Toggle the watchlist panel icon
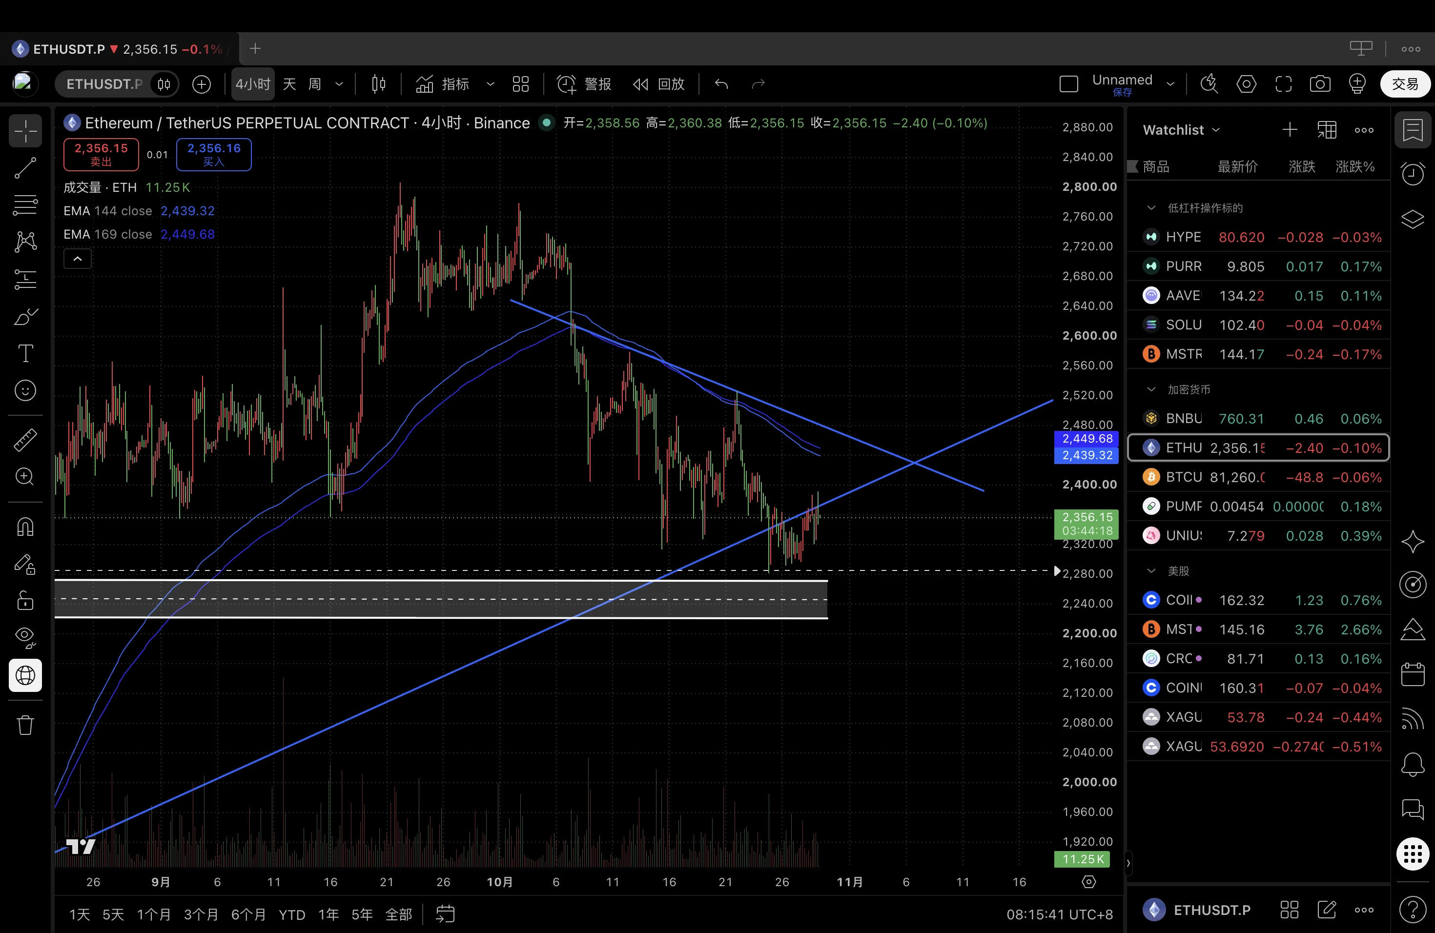1435x933 pixels. click(1413, 130)
